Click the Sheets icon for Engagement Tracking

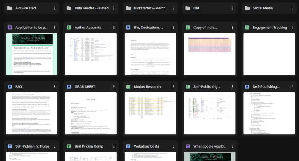coord(247,27)
